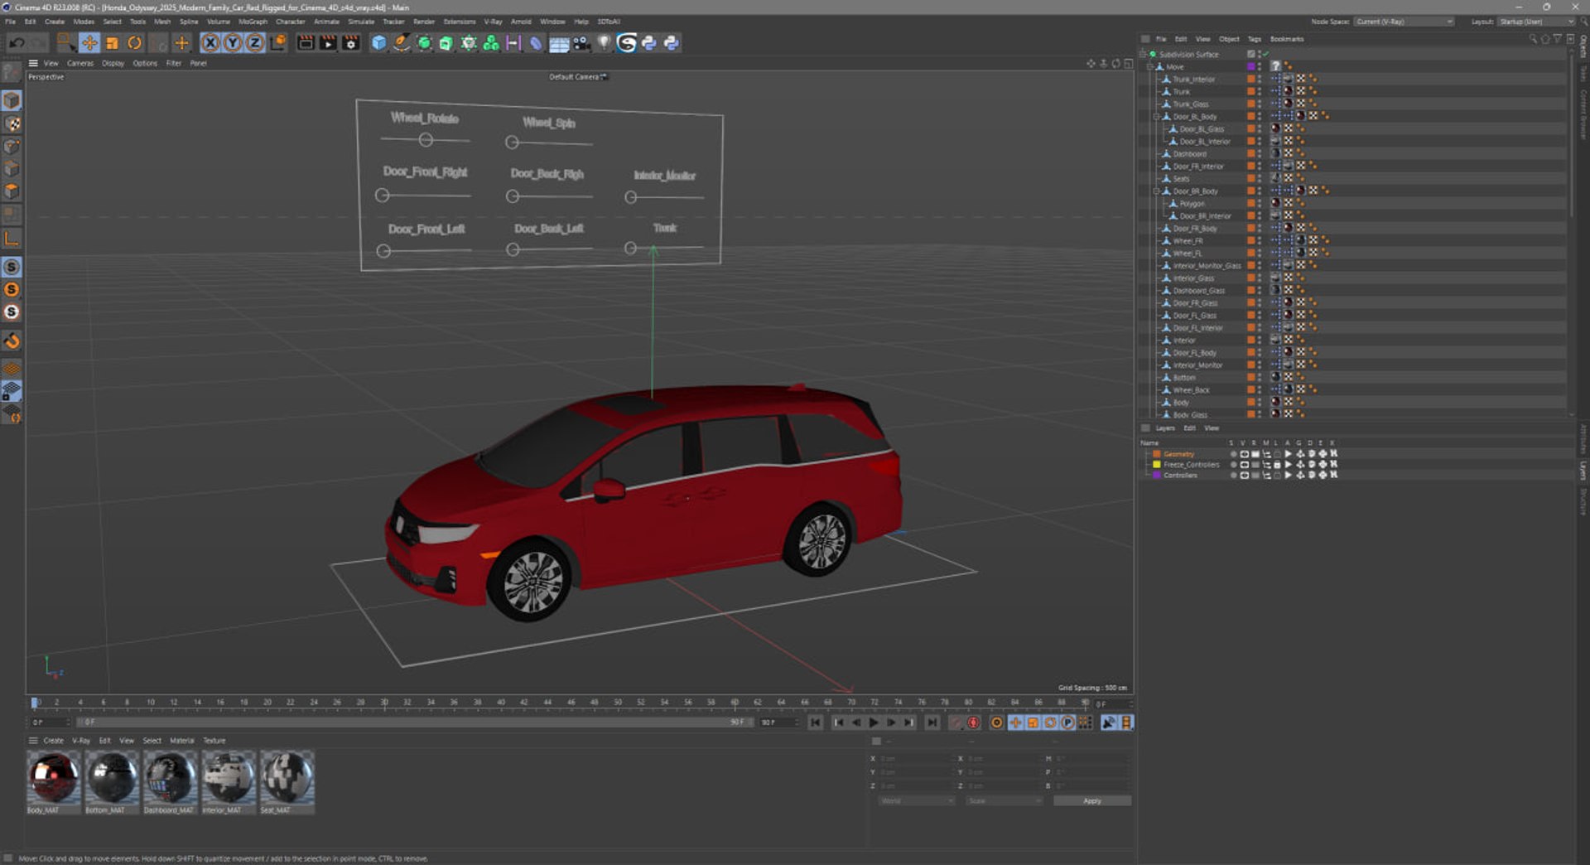Collapse the Move object hierarchy

coord(1150,67)
